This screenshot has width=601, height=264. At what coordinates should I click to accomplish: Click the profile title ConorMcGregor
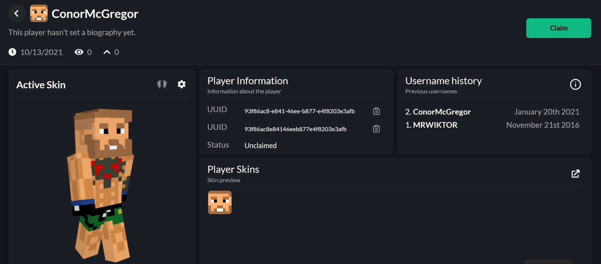point(95,13)
